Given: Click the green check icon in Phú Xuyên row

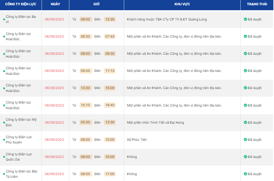Looking at the screenshot, I should click(245, 139).
